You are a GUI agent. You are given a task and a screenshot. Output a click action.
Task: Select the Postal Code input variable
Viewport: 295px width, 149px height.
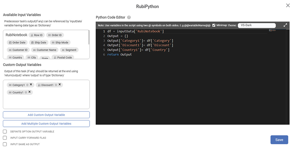click(63, 57)
